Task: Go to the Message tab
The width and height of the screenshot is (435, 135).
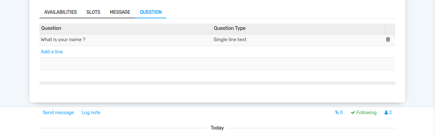Action: [120, 12]
